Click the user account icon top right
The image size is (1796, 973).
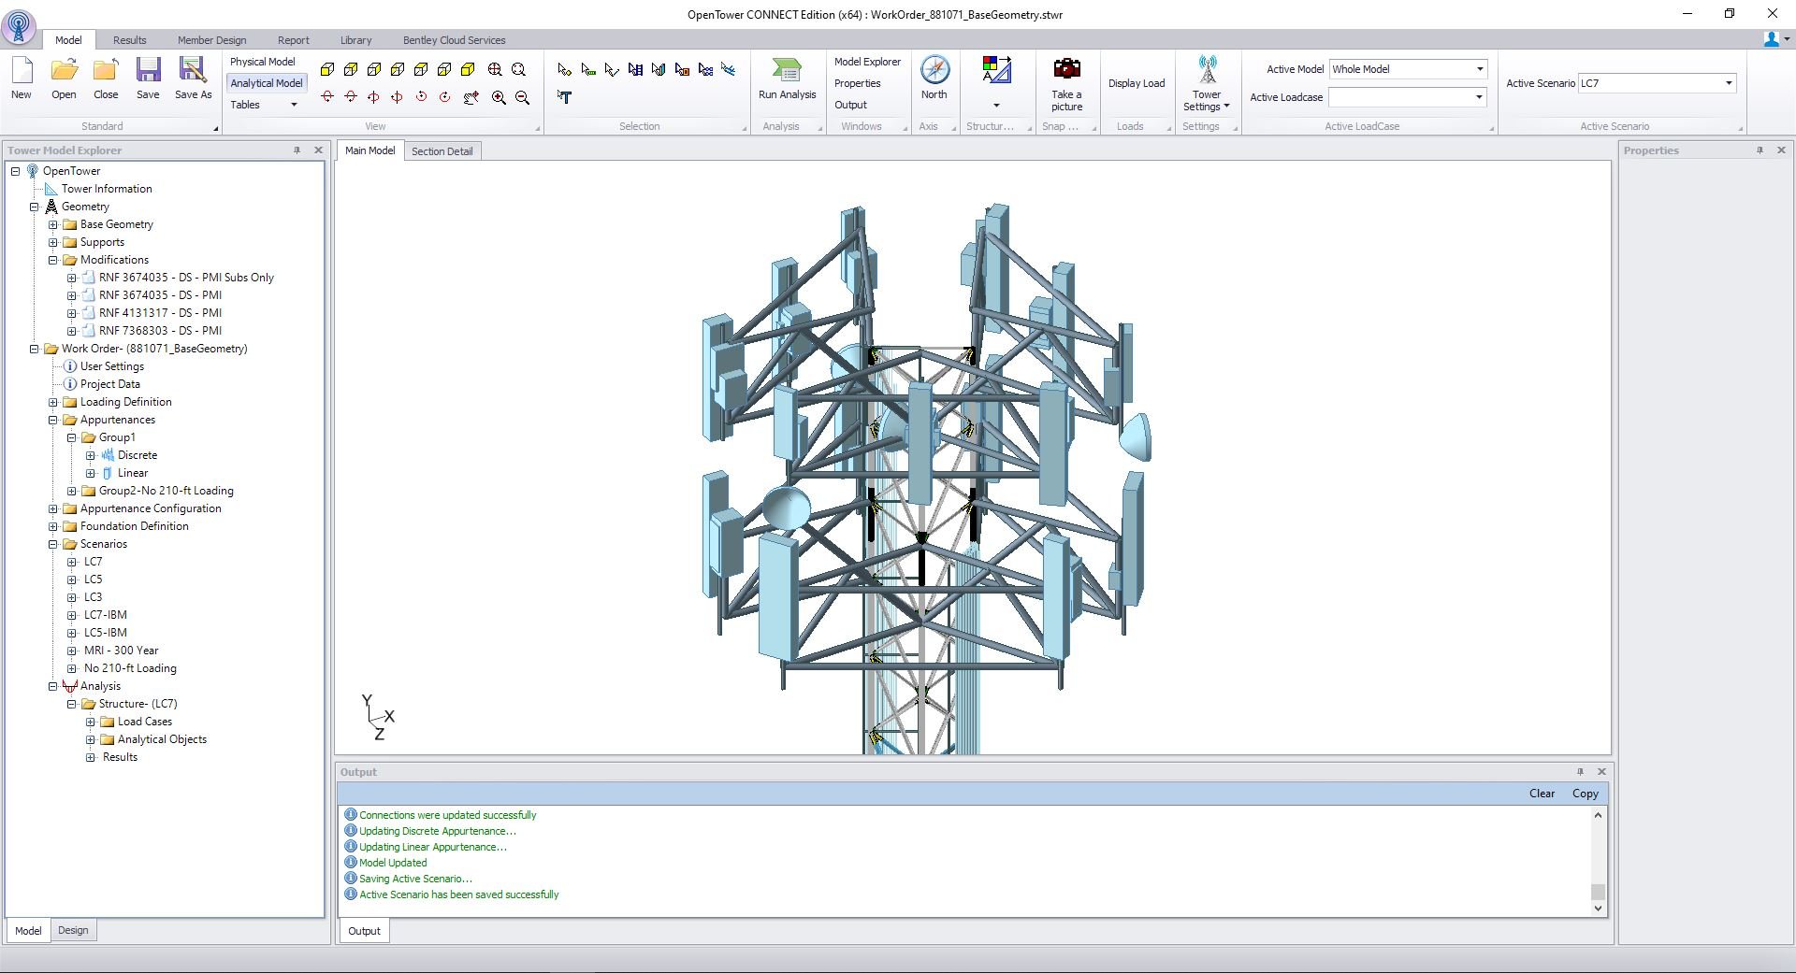(x=1772, y=39)
